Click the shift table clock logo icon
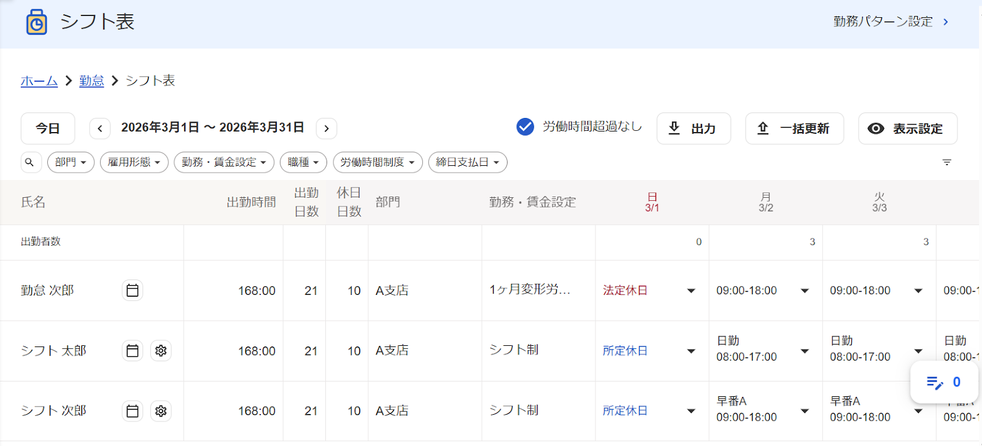Viewport: 982px width, 446px height. click(36, 22)
